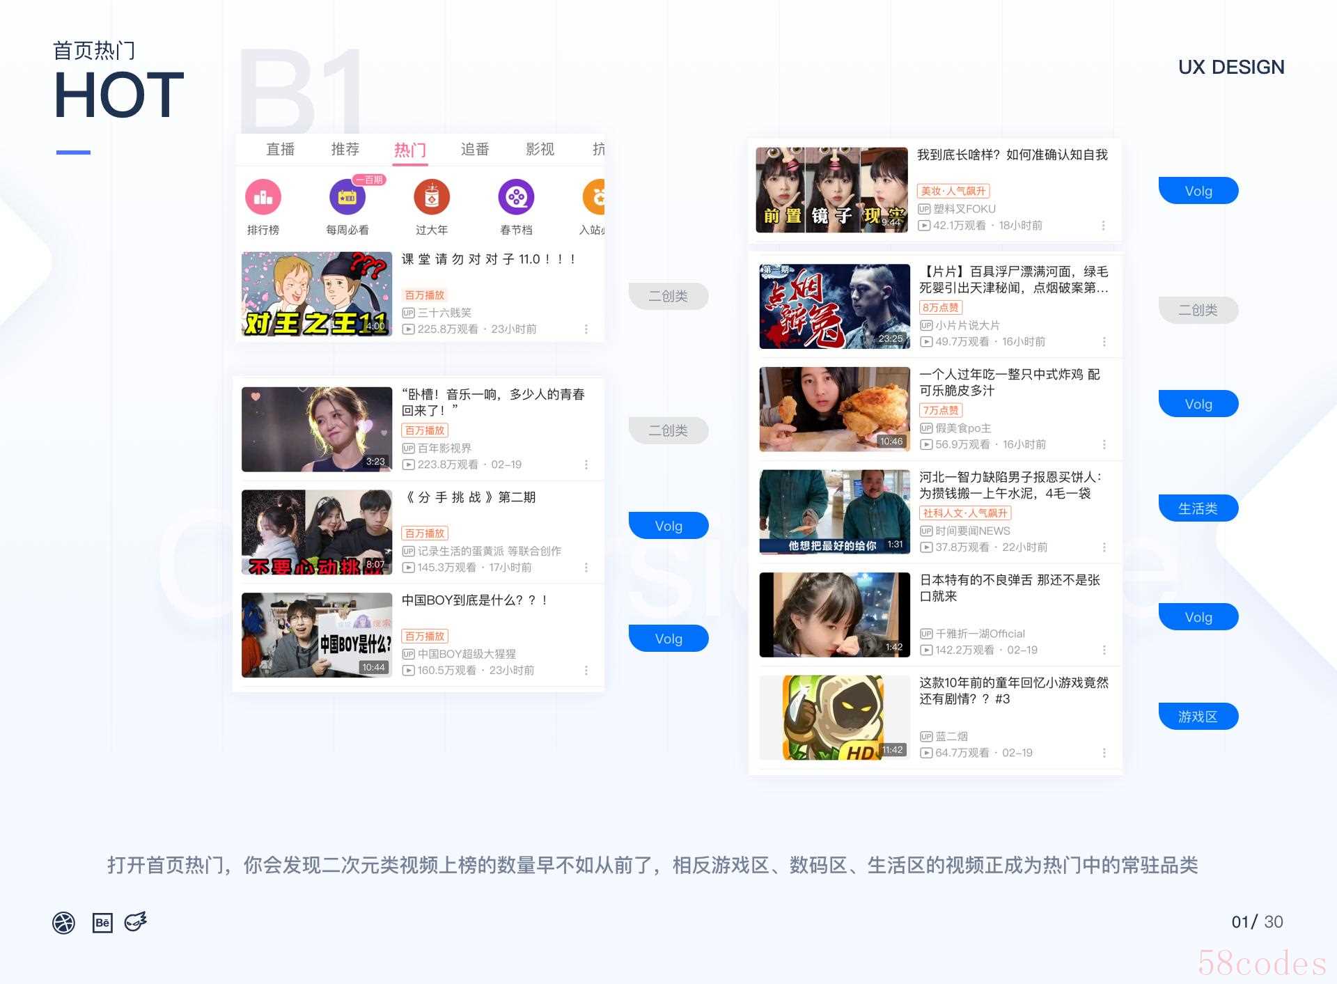Image resolution: width=1337 pixels, height=984 pixels.
Task: Switch to the 追番 tab
Action: (x=475, y=149)
